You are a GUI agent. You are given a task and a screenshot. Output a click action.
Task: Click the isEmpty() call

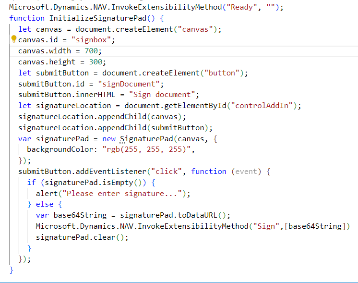click(122, 183)
